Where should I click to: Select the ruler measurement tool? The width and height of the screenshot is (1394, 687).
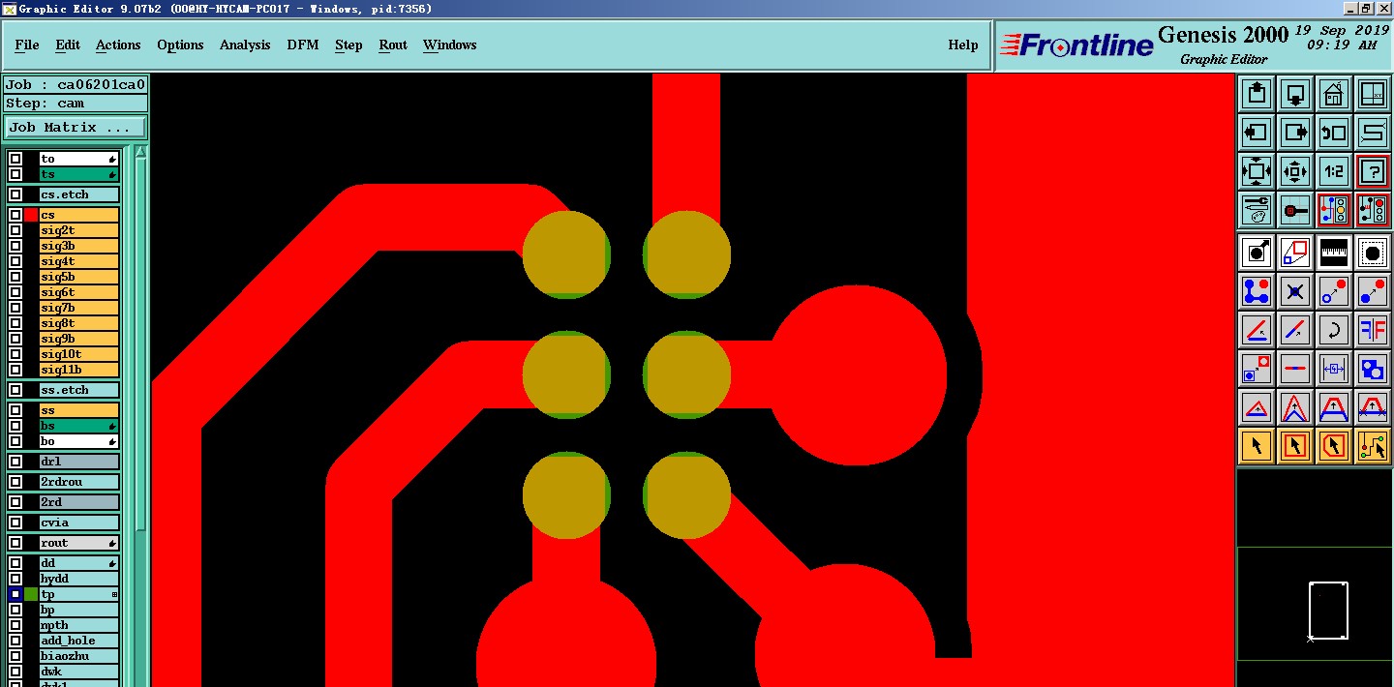(x=1334, y=253)
